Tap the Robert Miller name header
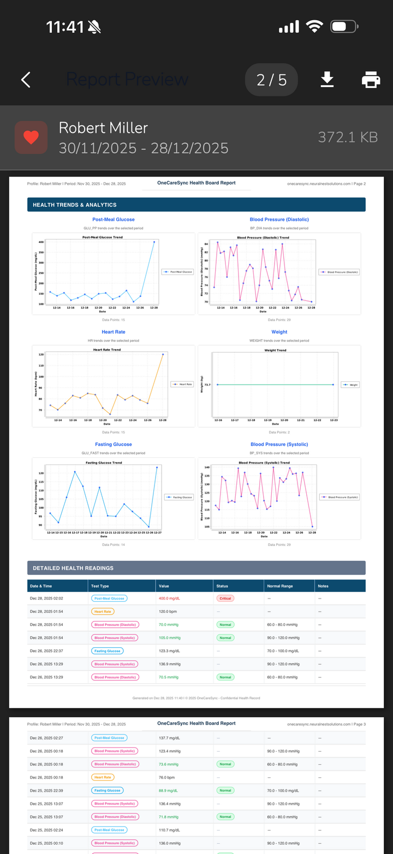This screenshot has height=854, width=393. tap(103, 127)
